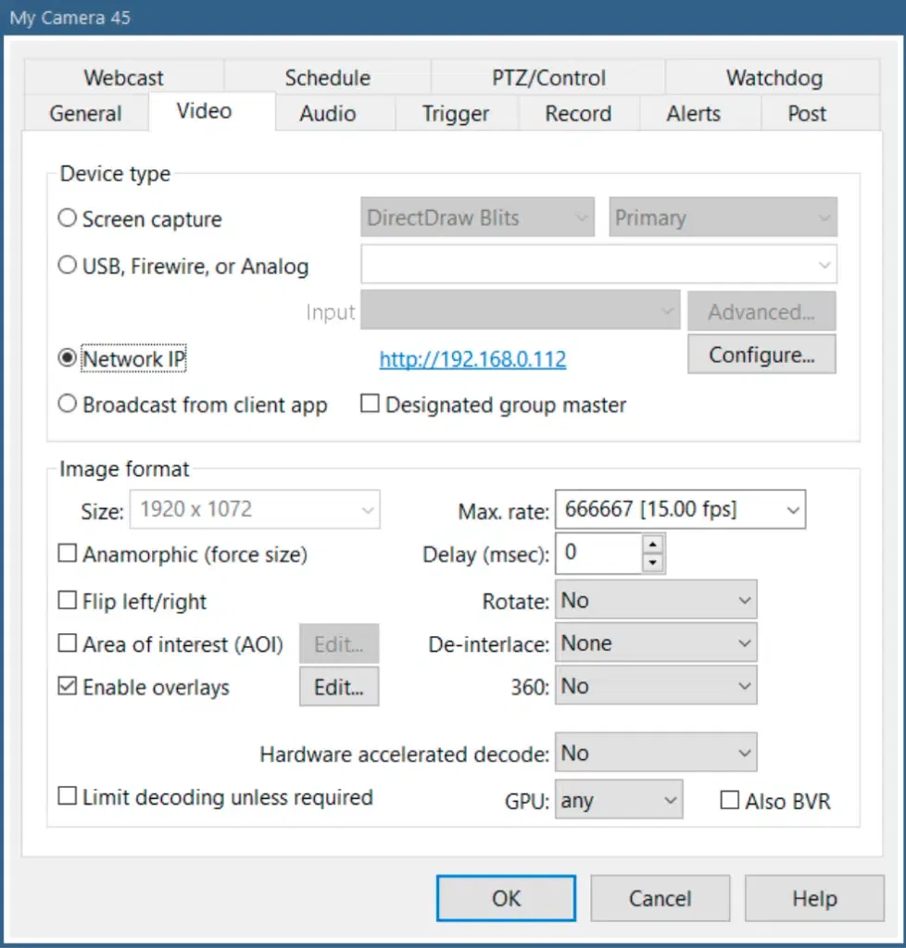
Task: Open the http://192.168.0.112 link
Action: tap(472, 360)
